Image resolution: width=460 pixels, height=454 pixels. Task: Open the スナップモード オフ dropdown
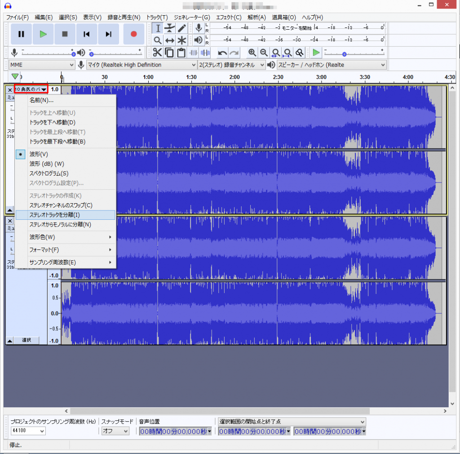click(x=115, y=431)
